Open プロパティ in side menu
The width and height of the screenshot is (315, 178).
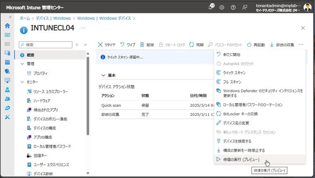click(40, 73)
